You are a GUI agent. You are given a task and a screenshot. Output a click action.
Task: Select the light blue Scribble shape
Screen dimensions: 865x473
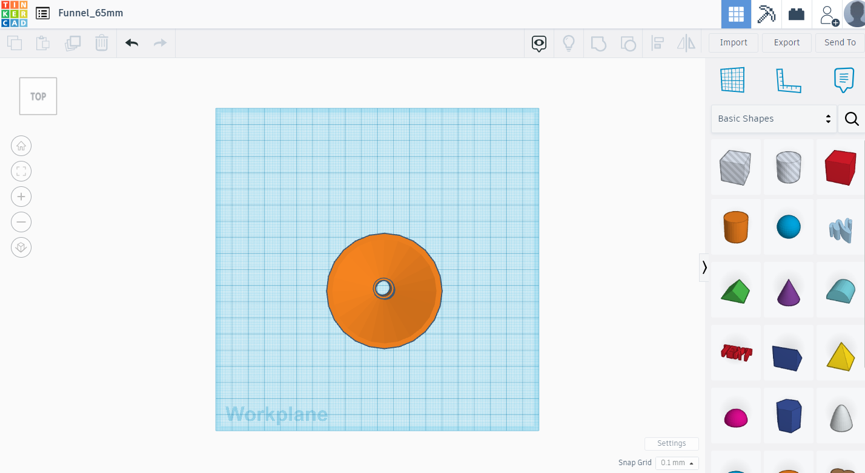(841, 227)
